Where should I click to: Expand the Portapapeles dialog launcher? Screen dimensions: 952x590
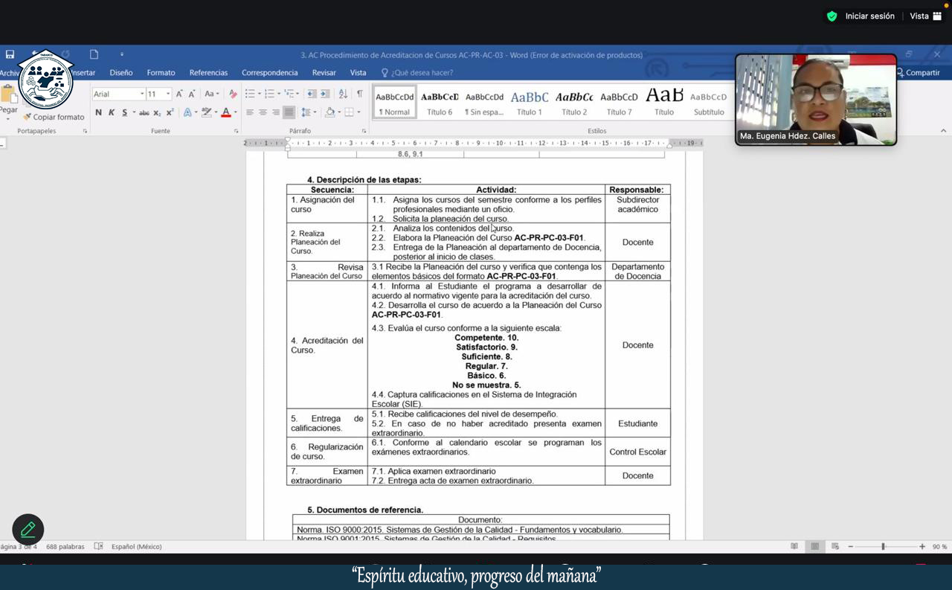tap(85, 131)
